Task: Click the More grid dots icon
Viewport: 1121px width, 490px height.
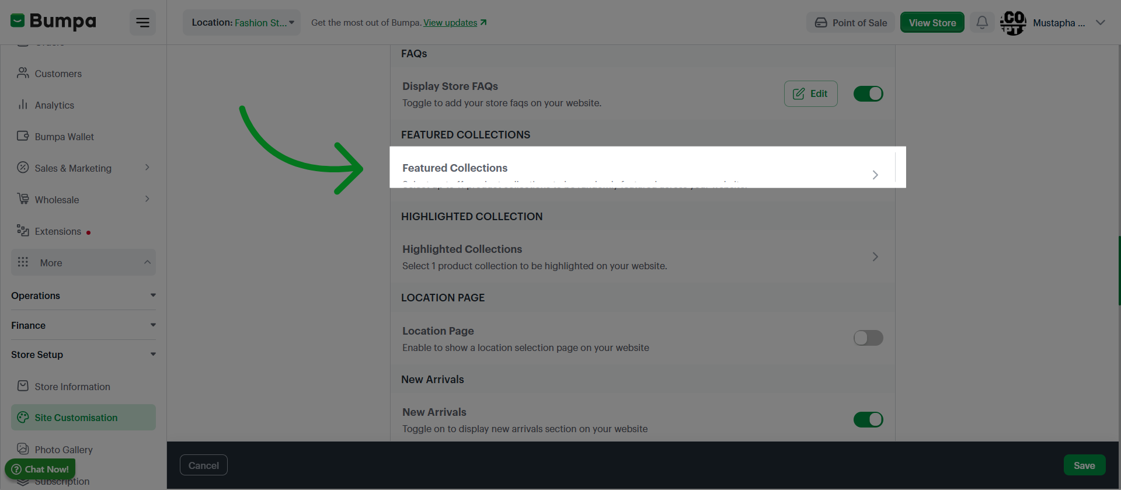Action: coord(23,262)
